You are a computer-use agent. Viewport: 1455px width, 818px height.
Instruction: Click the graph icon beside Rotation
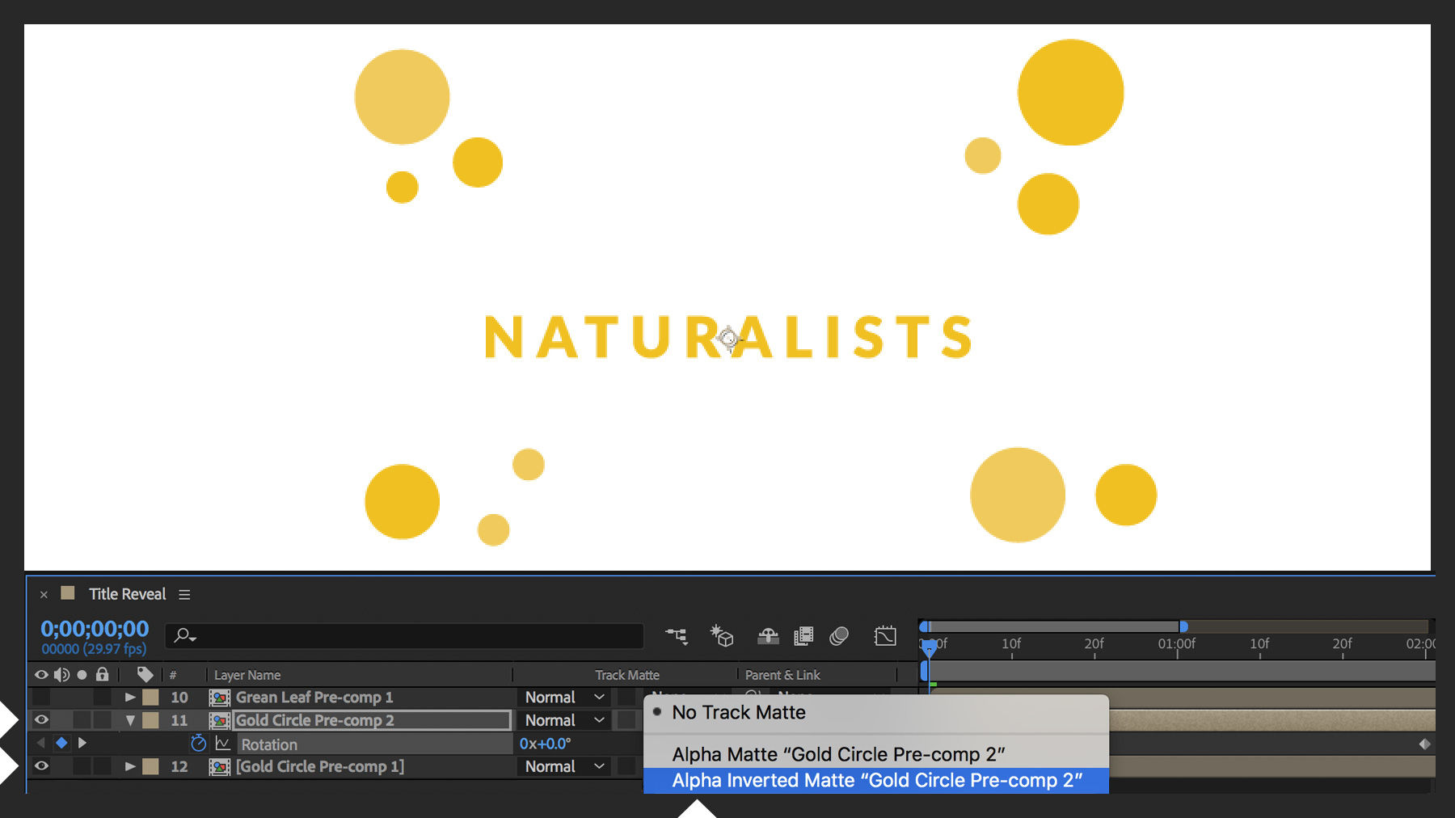click(x=224, y=744)
